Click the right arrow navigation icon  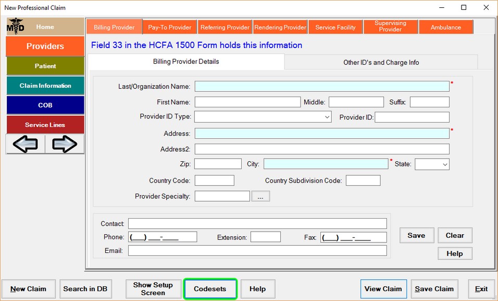click(65, 145)
